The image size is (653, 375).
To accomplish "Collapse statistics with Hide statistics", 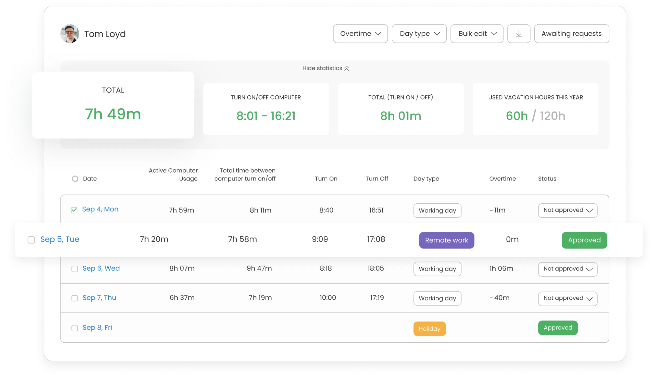I will 325,68.
